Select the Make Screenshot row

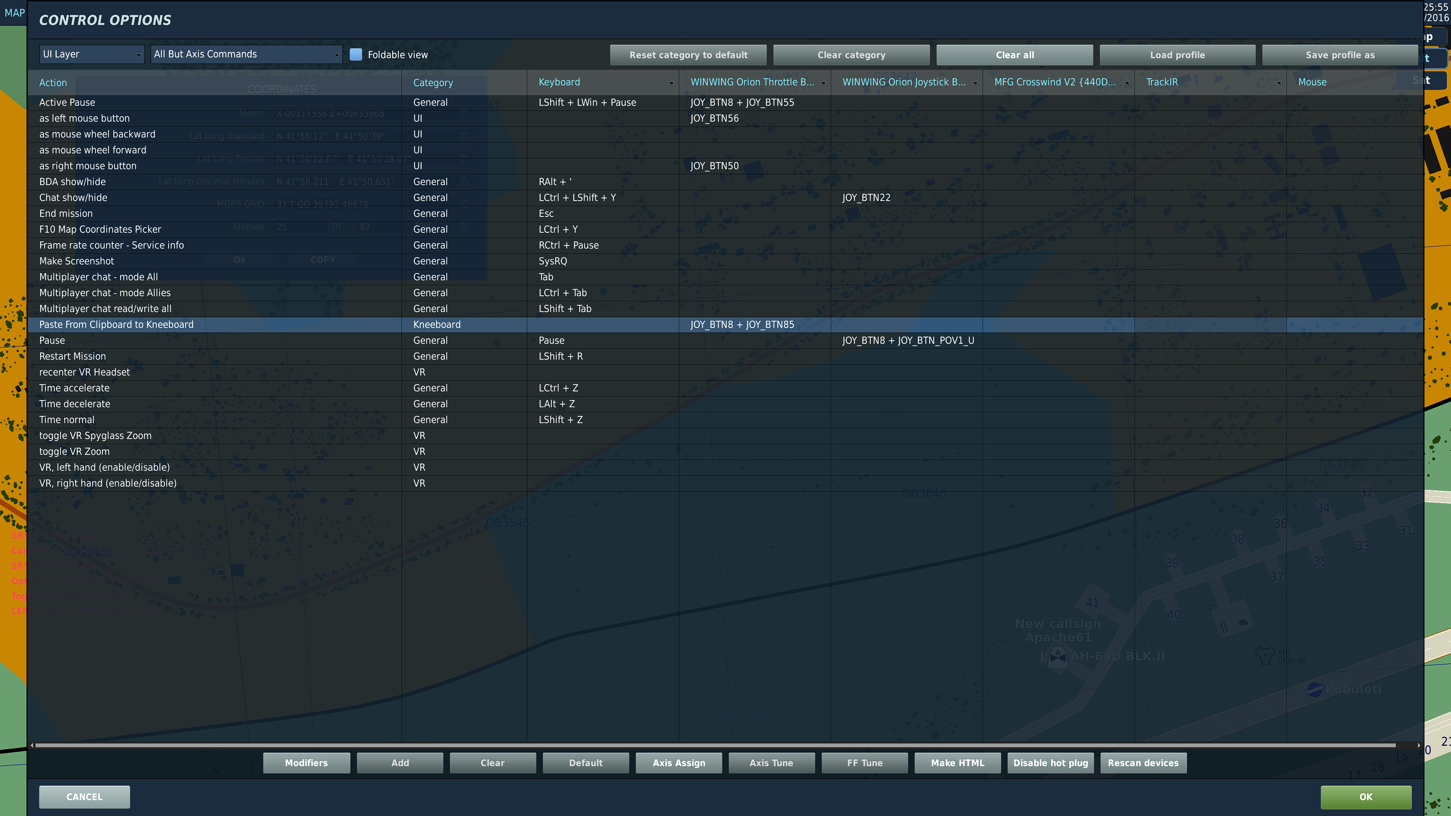(725, 261)
